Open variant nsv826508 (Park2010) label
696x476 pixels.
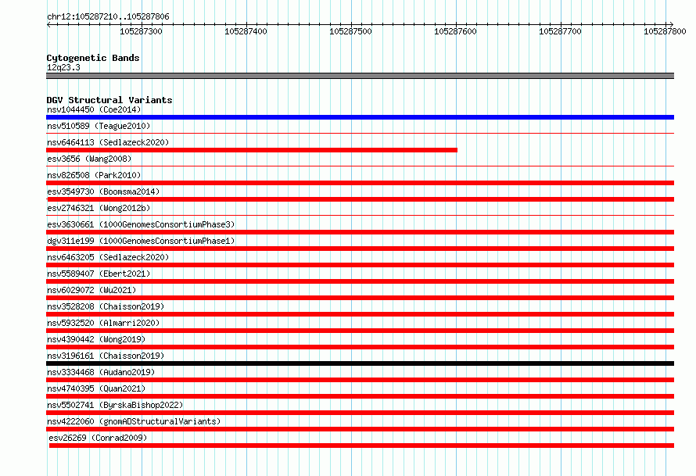(x=94, y=175)
